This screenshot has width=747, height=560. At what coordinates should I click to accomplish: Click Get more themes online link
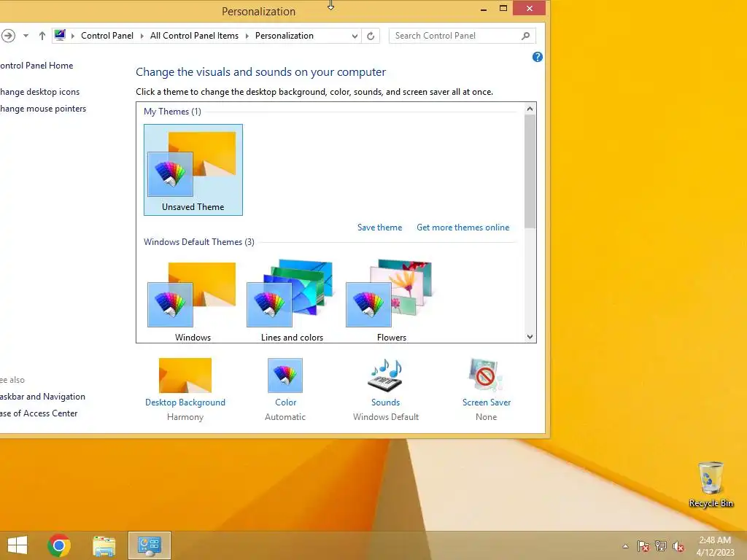[x=462, y=227]
